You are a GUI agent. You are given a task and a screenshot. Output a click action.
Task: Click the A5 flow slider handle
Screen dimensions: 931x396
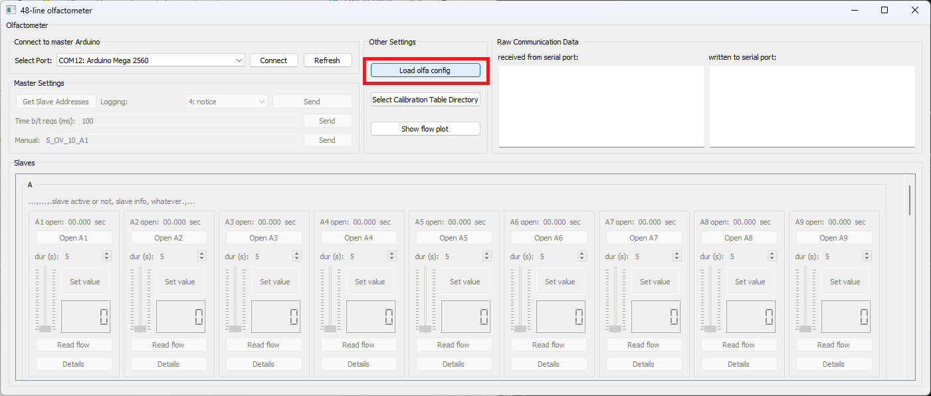425,328
